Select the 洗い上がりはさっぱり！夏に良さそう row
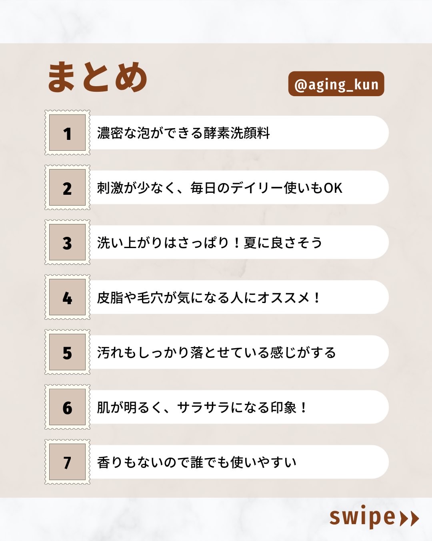The image size is (432, 541). pyautogui.click(x=238, y=242)
